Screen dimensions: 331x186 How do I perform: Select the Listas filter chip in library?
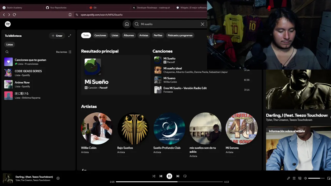[x=10, y=44]
